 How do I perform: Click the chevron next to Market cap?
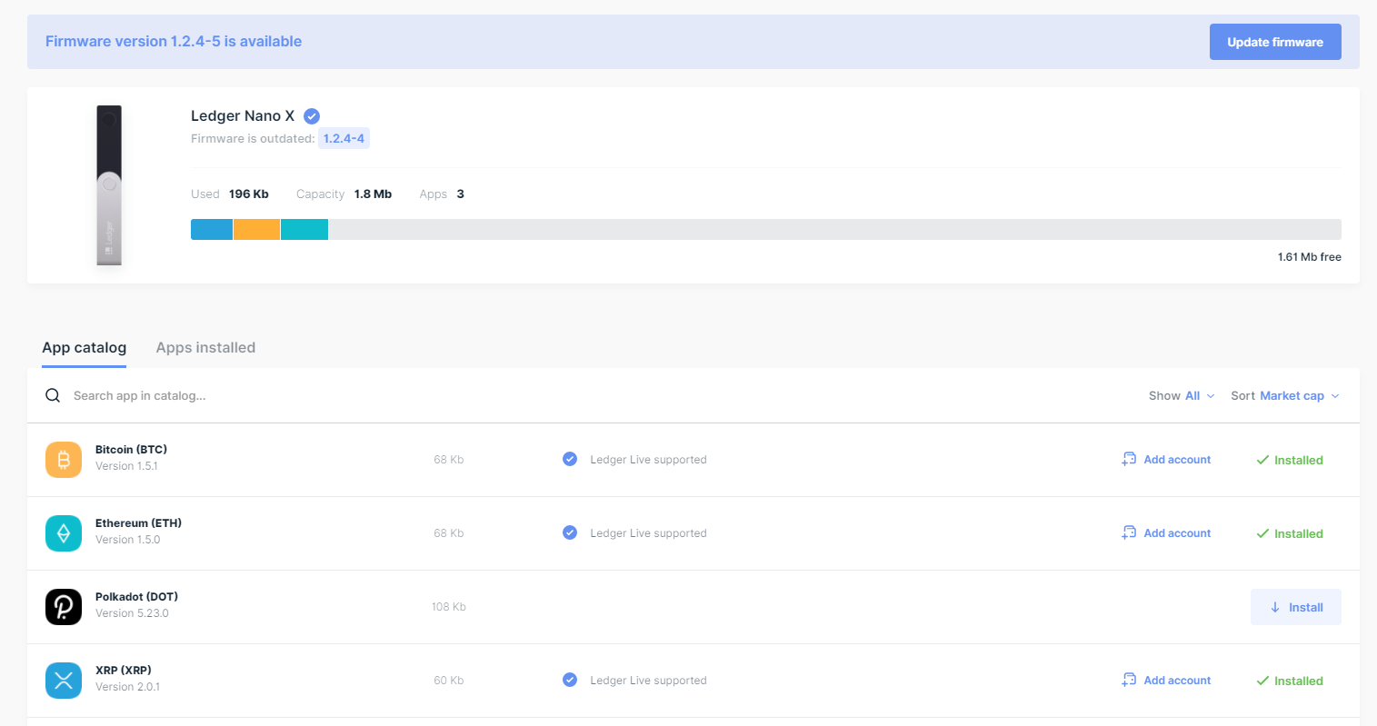coord(1335,396)
